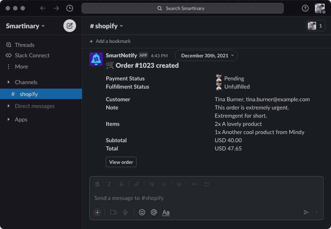This screenshot has height=229, width=331.
Task: Insert a bulleted list
Action: click(x=164, y=184)
